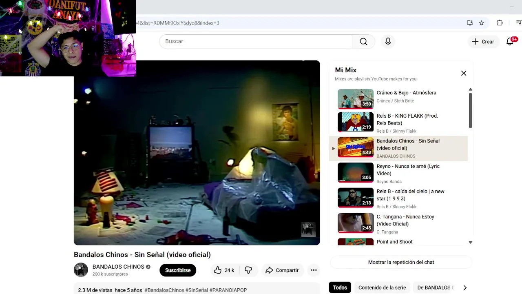Open the Crear menu

[483, 41]
